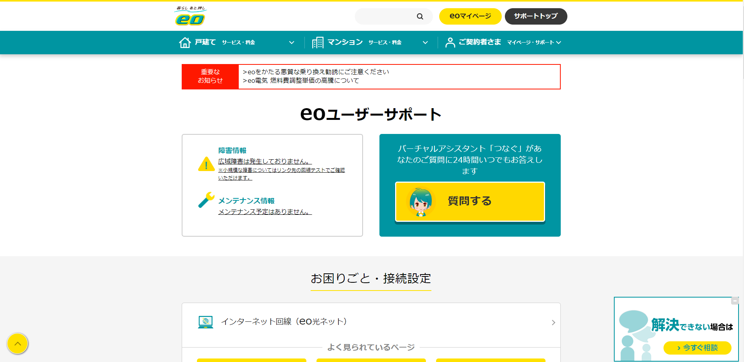This screenshot has height=362, width=744.
Task: Click the 質問する virtual assistant button
Action: [x=470, y=202]
